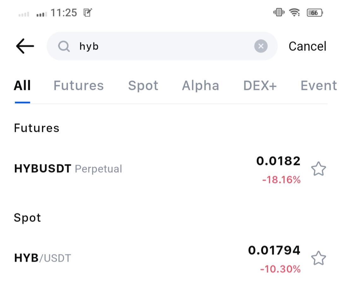This screenshot has height=294, width=341.
Task: Focus the search field containing hyb
Action: [162, 46]
